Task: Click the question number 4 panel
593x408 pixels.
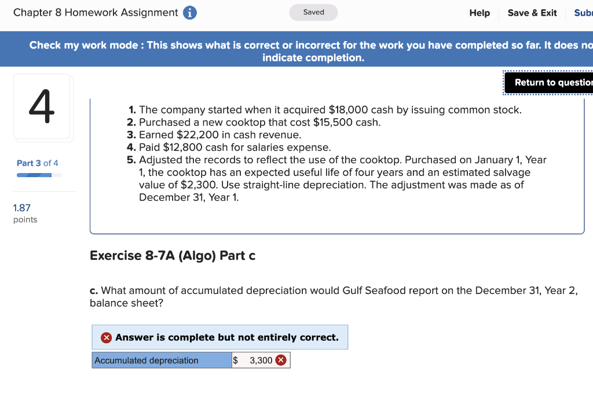Action: 43,107
